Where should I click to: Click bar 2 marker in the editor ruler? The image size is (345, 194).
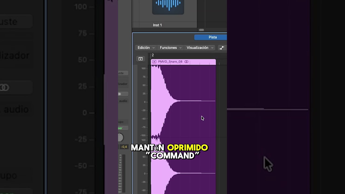pos(153,55)
